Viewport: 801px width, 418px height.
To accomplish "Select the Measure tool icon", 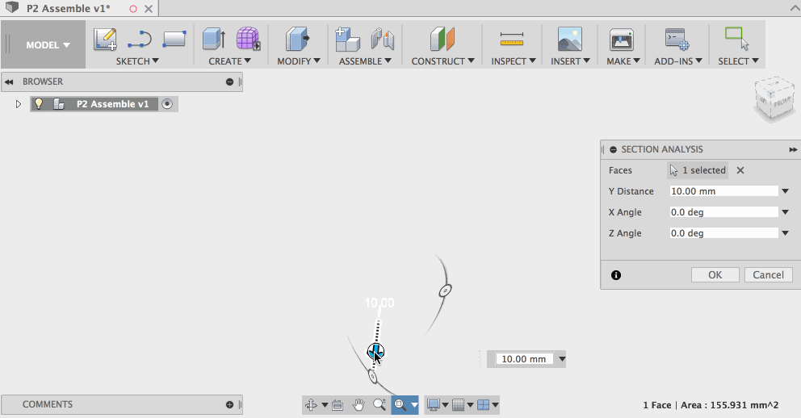I will (512, 39).
